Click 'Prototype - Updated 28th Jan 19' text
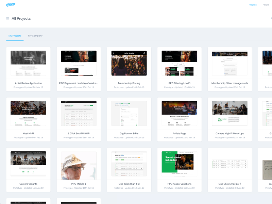Viewport: 272px width, 204px height. point(79,138)
